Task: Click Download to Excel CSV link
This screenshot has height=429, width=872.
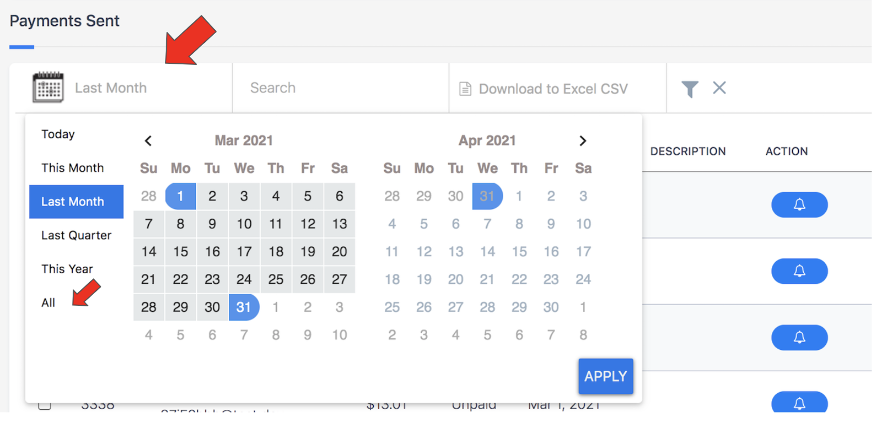Action: 553,89
